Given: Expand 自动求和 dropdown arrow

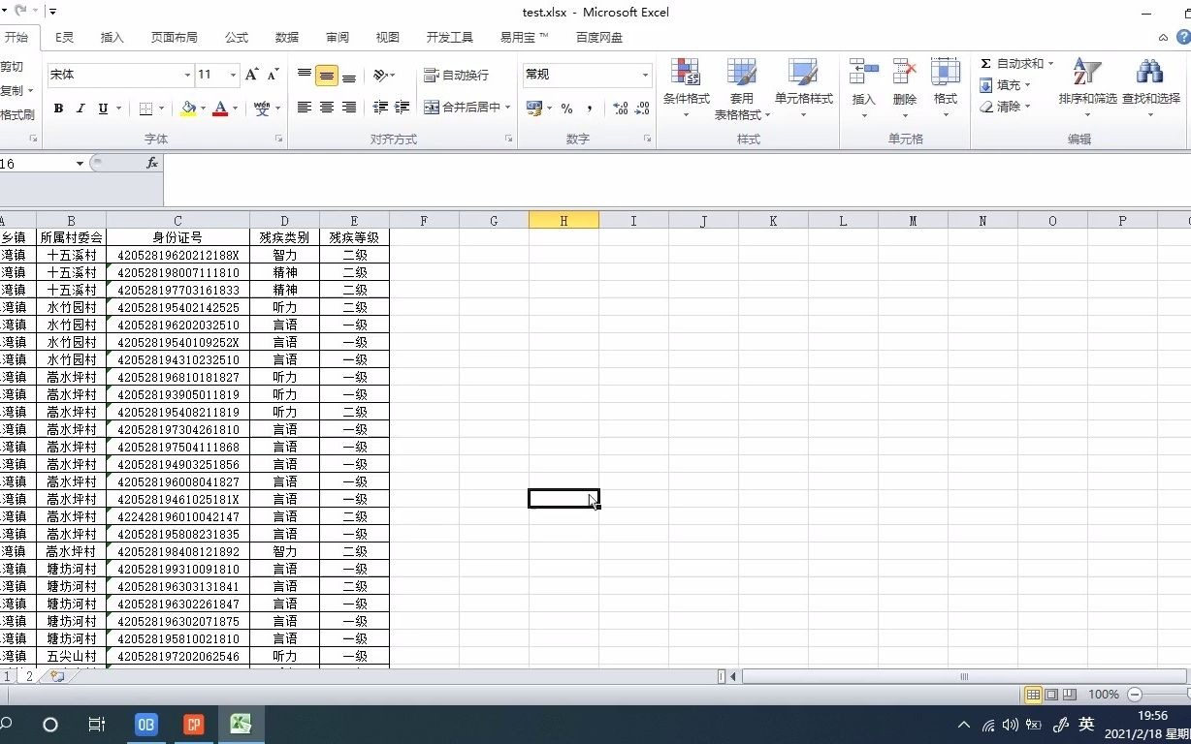Looking at the screenshot, I should [1050, 64].
